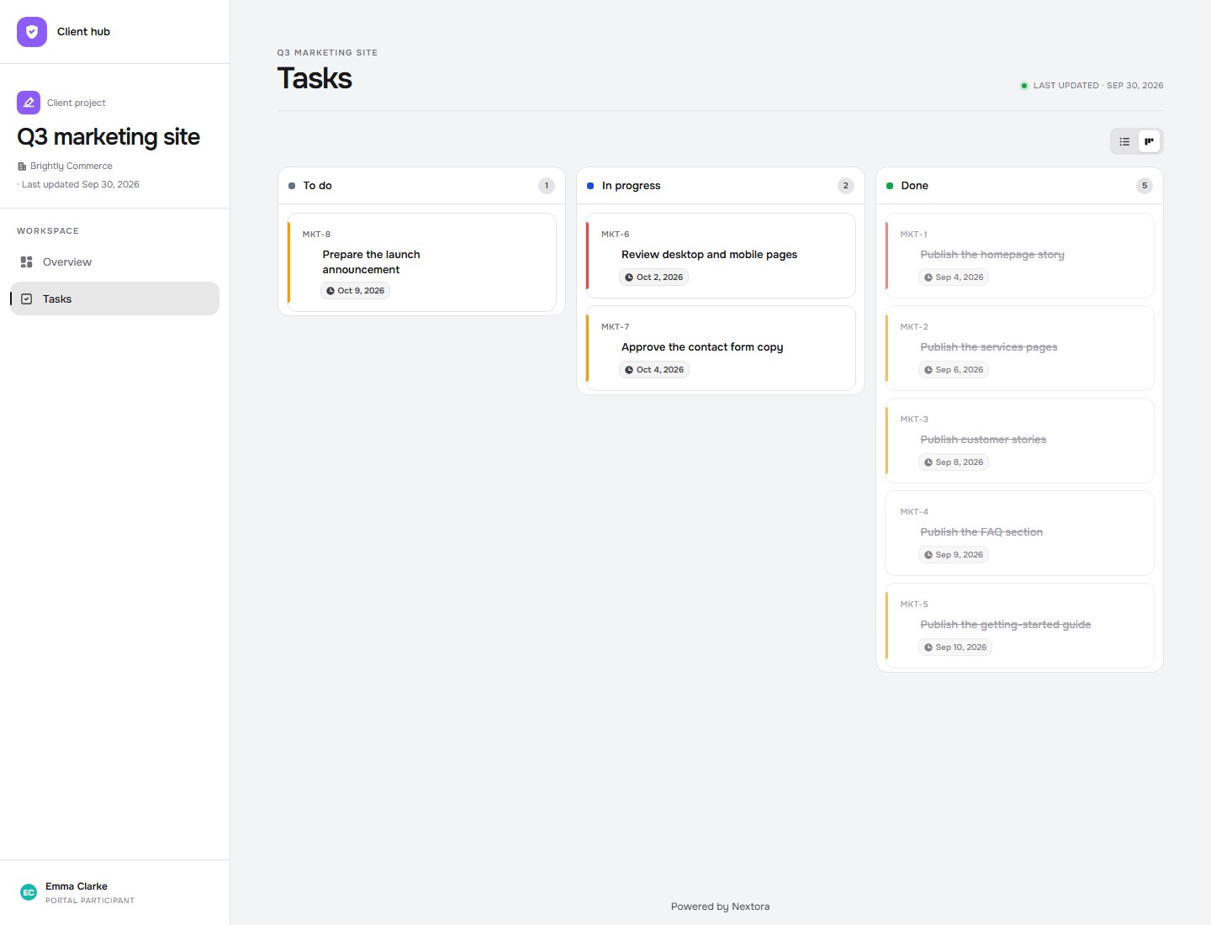
Task: Click the EC avatar for Emma Clarke
Action: point(29,892)
